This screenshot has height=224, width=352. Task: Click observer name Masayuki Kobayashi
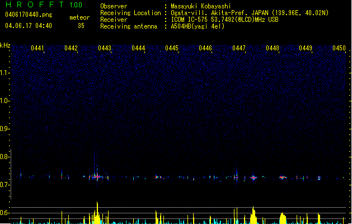pyautogui.click(x=201, y=6)
